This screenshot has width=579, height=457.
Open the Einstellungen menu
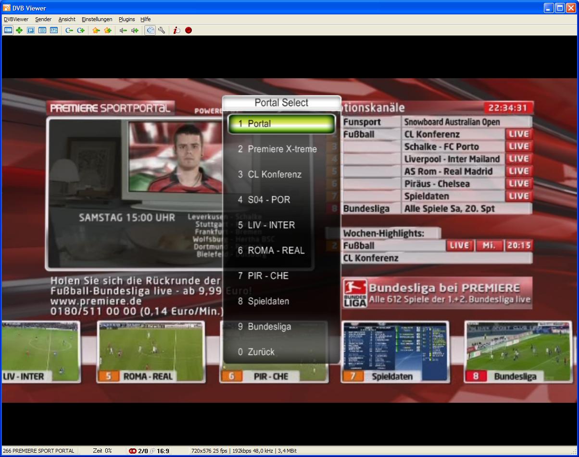(x=97, y=19)
